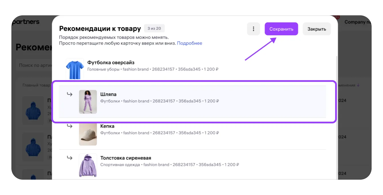Viewport: 383px width, 195px height.
Task: Open the Подробнее link
Action: [x=190, y=43]
